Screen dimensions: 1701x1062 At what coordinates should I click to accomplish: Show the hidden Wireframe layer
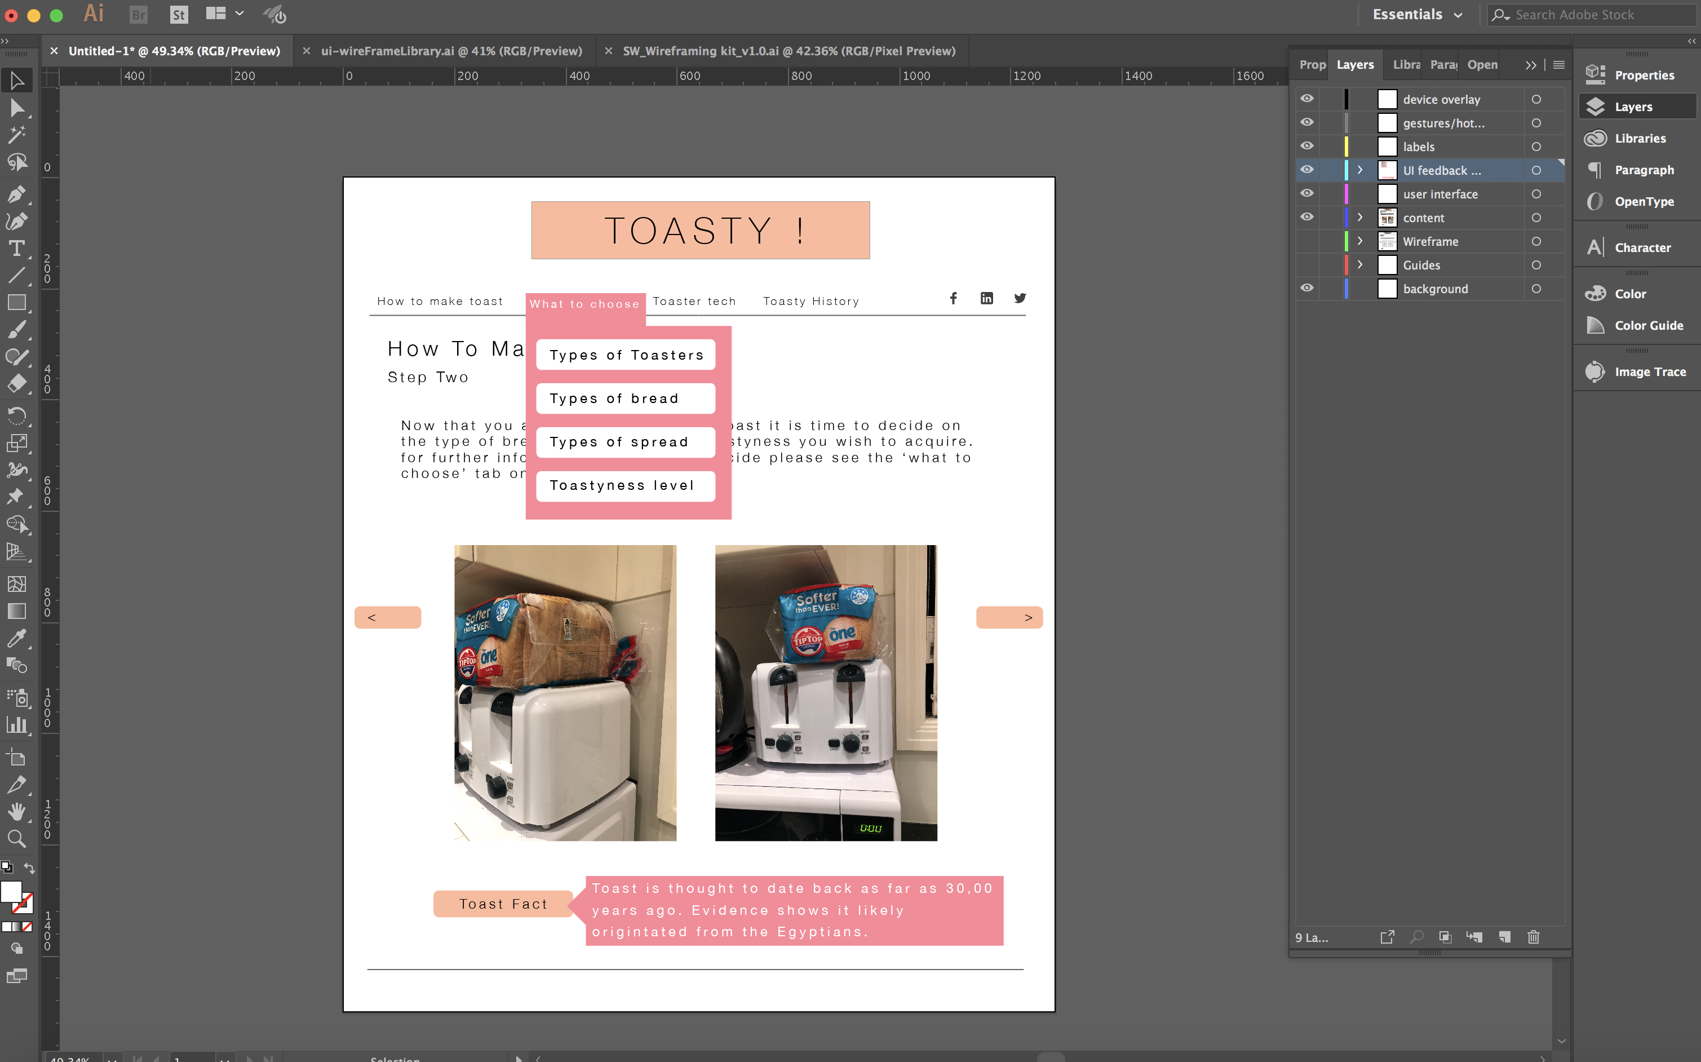(1306, 241)
